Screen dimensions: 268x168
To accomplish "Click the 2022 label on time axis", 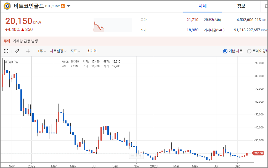I will coord(31,166).
